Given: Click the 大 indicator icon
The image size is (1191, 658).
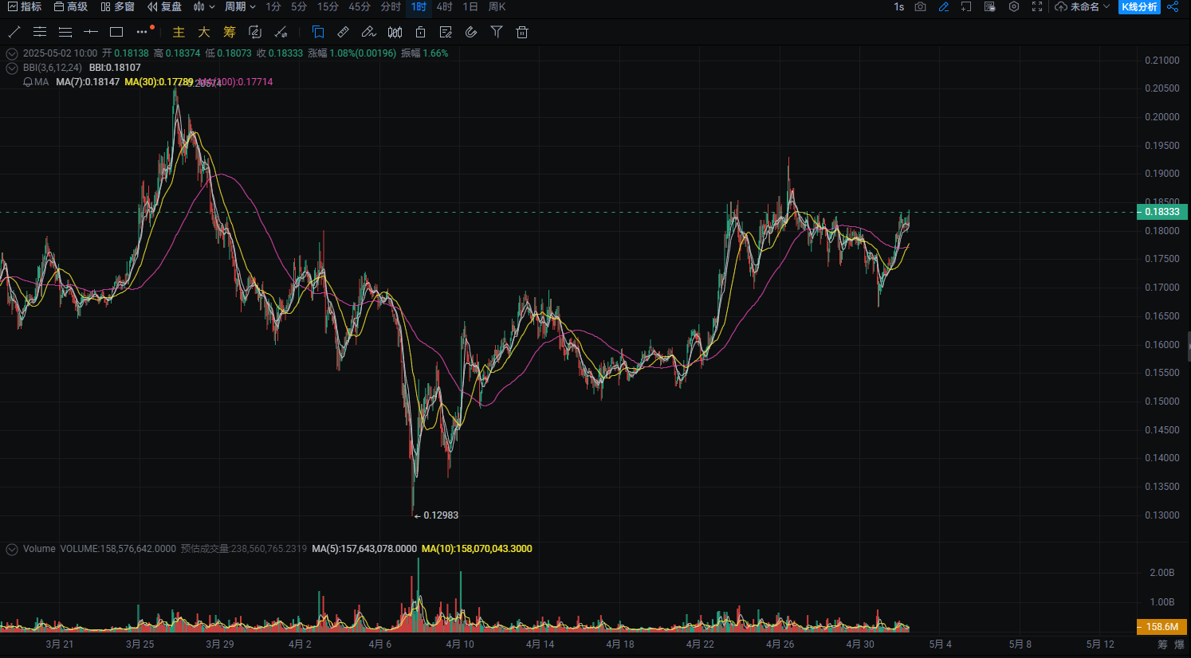Looking at the screenshot, I should [204, 32].
